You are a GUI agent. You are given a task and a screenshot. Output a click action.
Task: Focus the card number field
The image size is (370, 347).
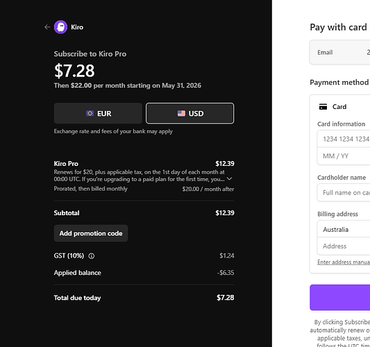pyautogui.click(x=344, y=139)
